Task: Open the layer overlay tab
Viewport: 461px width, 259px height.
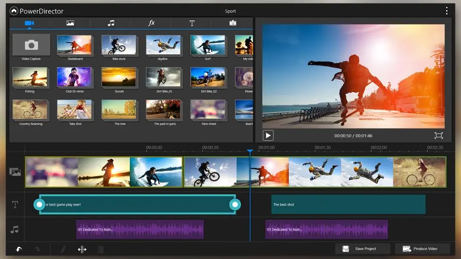Action: [233, 23]
